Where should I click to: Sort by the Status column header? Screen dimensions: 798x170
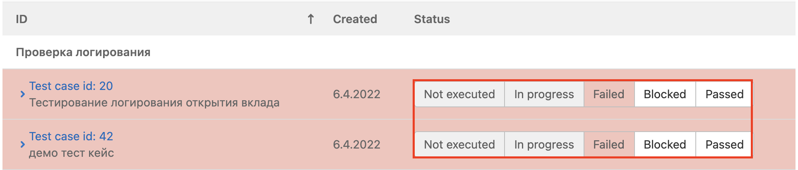coord(432,19)
